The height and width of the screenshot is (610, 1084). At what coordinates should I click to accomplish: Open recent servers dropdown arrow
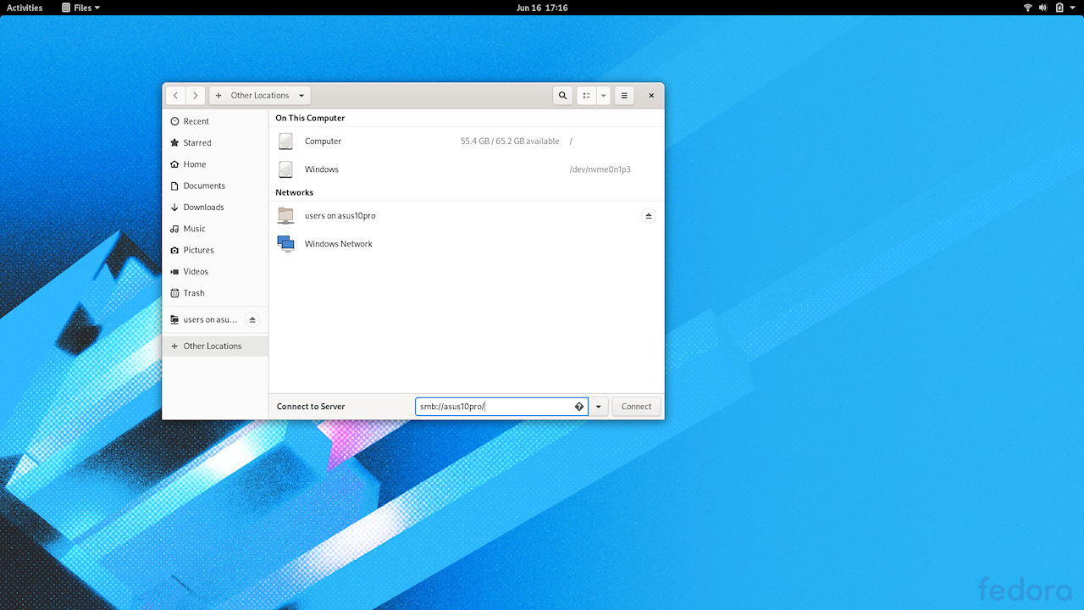599,407
